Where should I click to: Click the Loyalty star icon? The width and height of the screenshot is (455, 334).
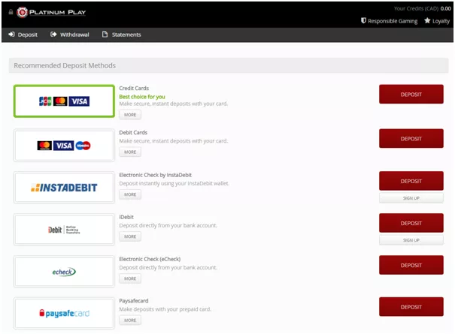click(427, 20)
